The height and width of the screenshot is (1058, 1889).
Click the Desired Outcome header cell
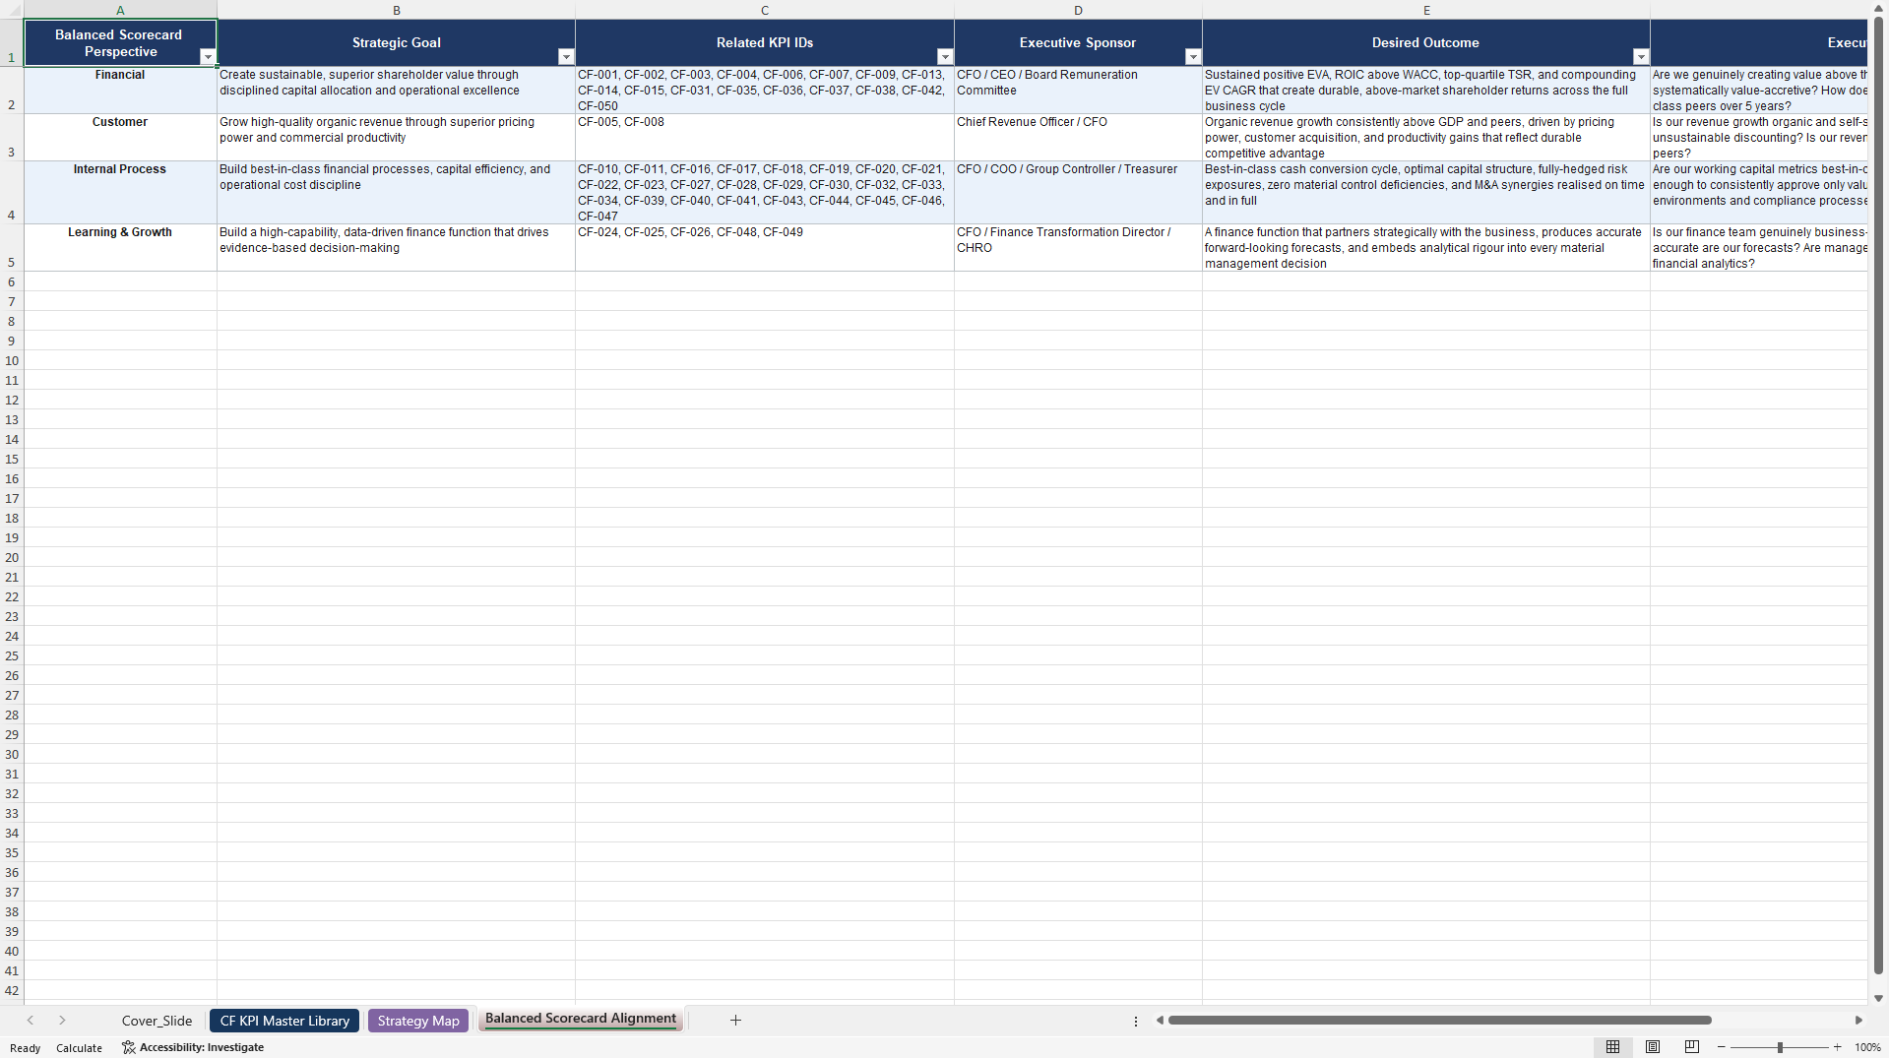click(x=1426, y=43)
